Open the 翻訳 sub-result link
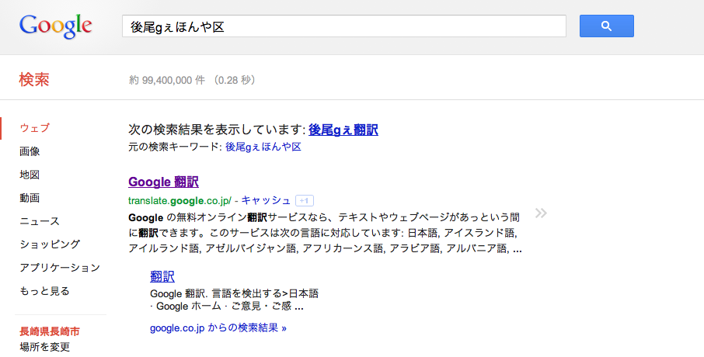704x357 pixels. [162, 276]
